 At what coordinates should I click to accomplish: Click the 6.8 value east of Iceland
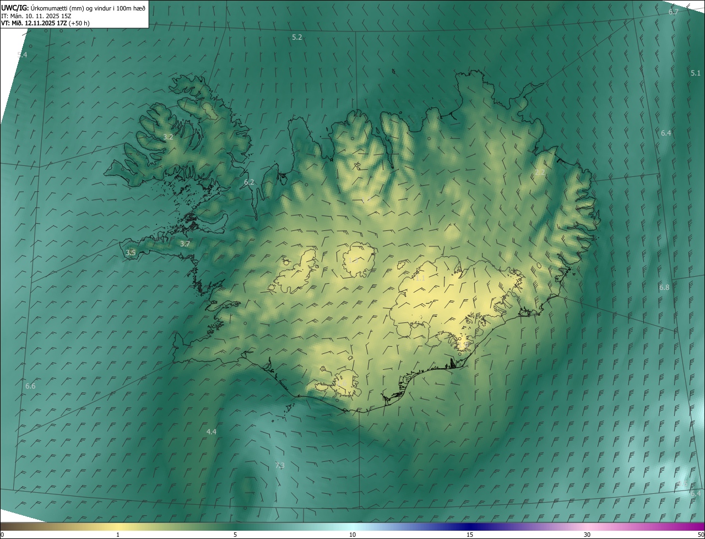coord(664,287)
